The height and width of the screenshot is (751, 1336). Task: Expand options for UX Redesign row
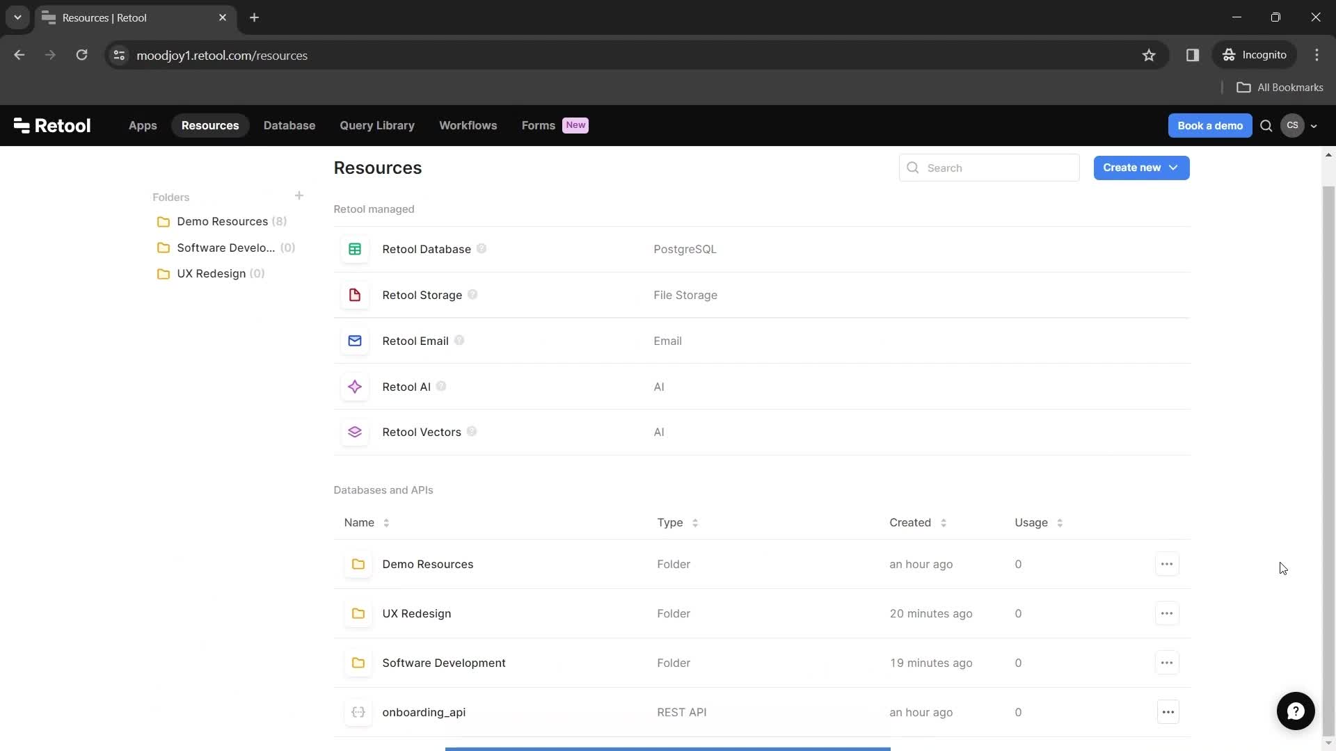pyautogui.click(x=1166, y=613)
